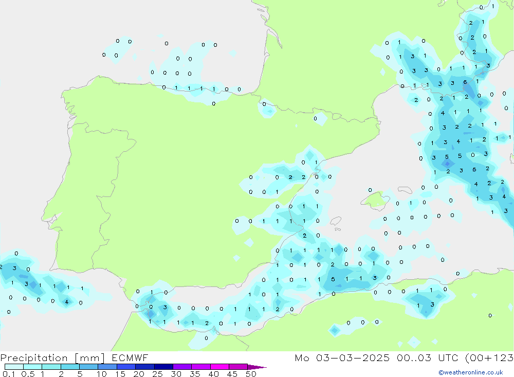The image size is (514, 377).
Task: Click the legend value label '50'
Action: pyautogui.click(x=251, y=374)
